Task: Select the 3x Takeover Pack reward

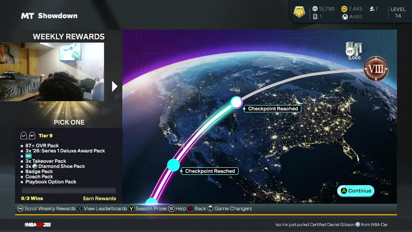Action: (x=46, y=161)
